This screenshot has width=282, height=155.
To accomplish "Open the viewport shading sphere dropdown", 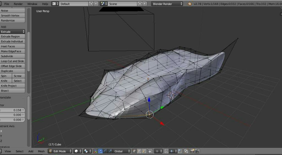I will tap(77, 151).
